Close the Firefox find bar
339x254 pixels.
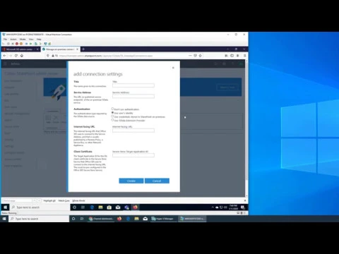(x=245, y=200)
